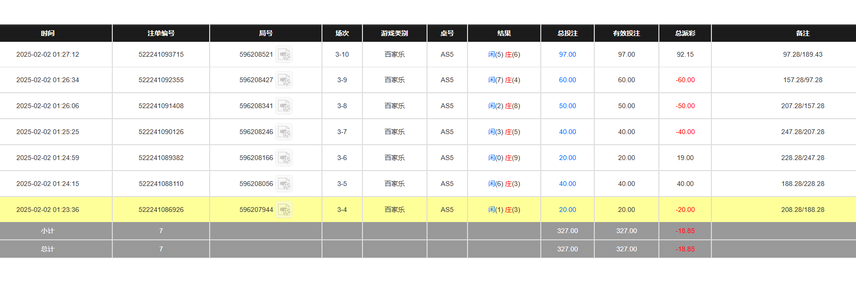Image resolution: width=856 pixels, height=297 pixels.
Task: Select bet number 522241093715
Action: (x=161, y=55)
